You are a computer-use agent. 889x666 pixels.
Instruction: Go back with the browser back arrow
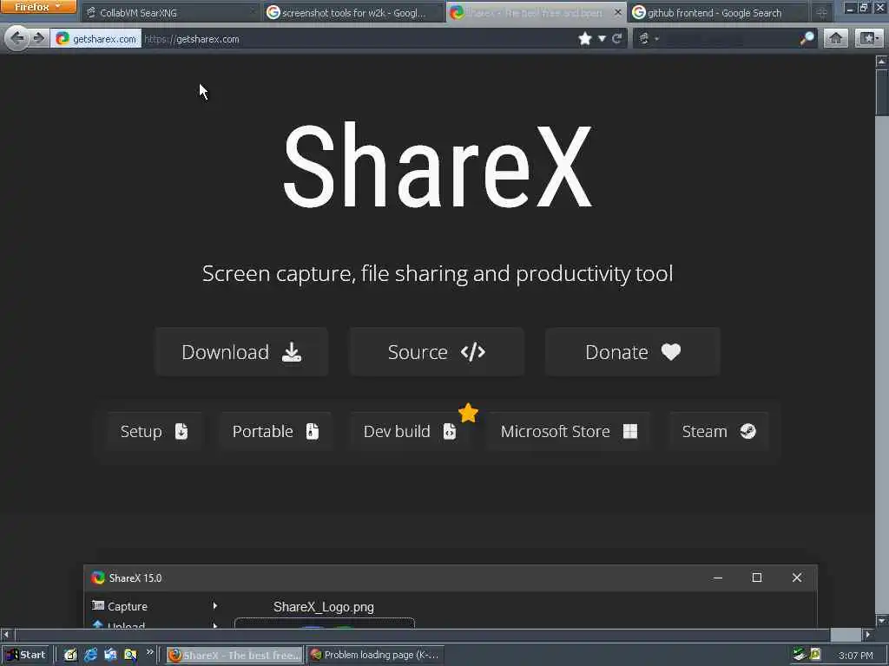coord(17,38)
